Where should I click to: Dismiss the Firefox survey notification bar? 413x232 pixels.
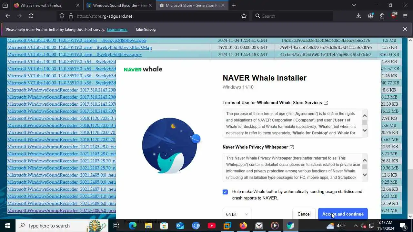(x=405, y=29)
